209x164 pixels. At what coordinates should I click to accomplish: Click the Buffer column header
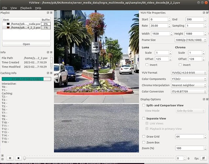tap(46, 20)
